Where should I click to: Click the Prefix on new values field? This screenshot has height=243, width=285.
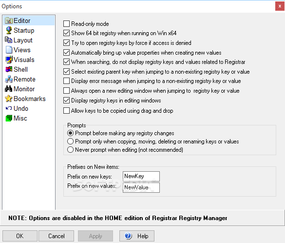tap(141, 187)
